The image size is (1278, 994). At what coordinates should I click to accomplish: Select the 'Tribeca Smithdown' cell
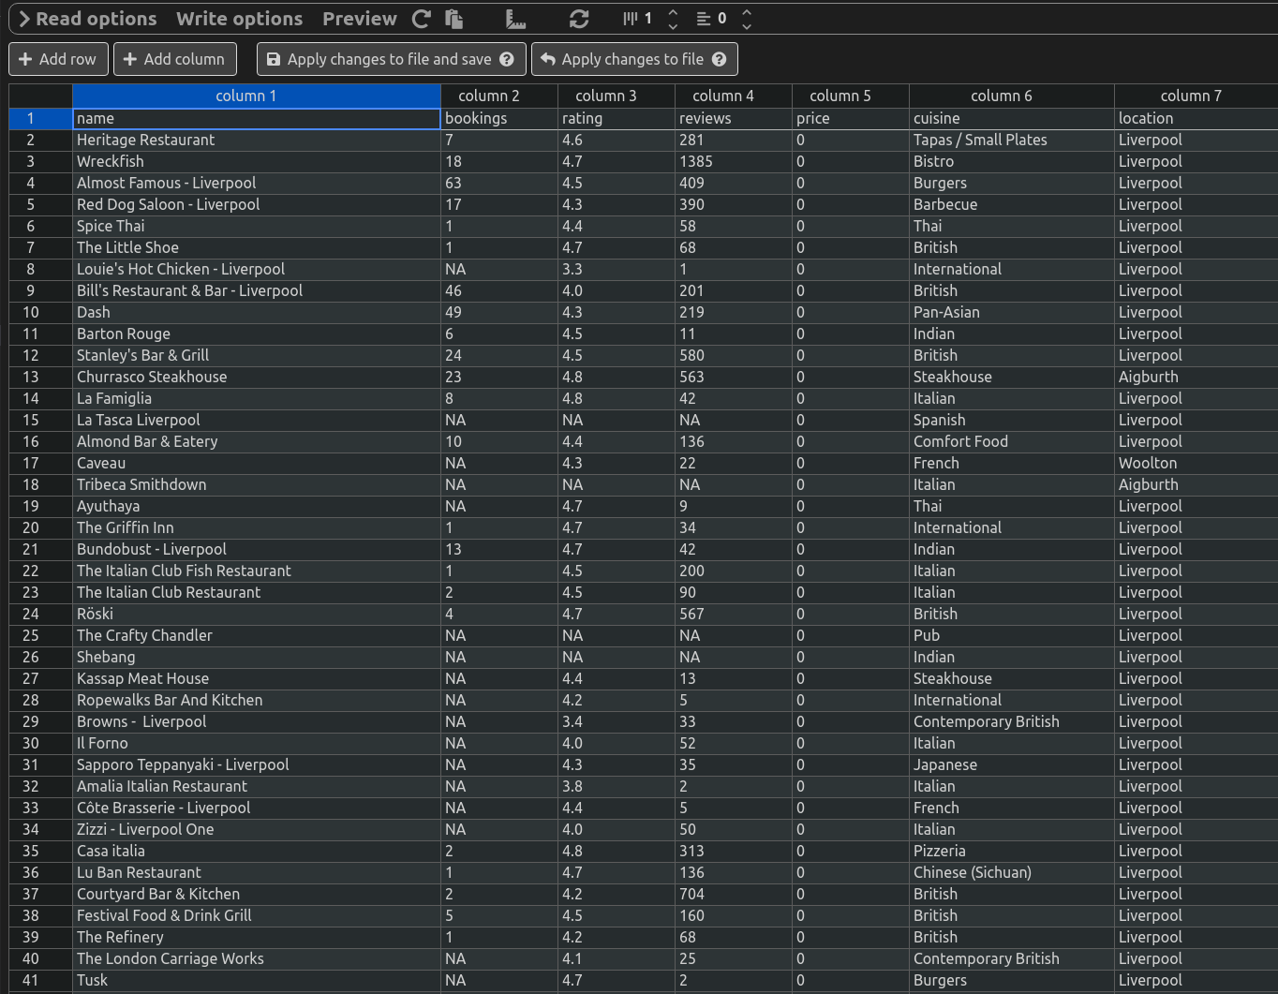point(257,484)
